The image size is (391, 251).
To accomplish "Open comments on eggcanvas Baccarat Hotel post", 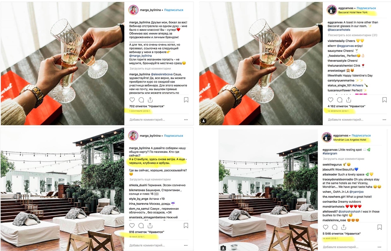I will pos(340,100).
